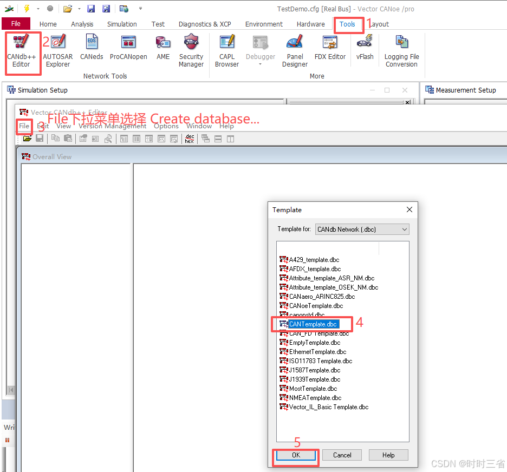
Task: Switch to the Home ribbon tab
Action: click(x=48, y=24)
